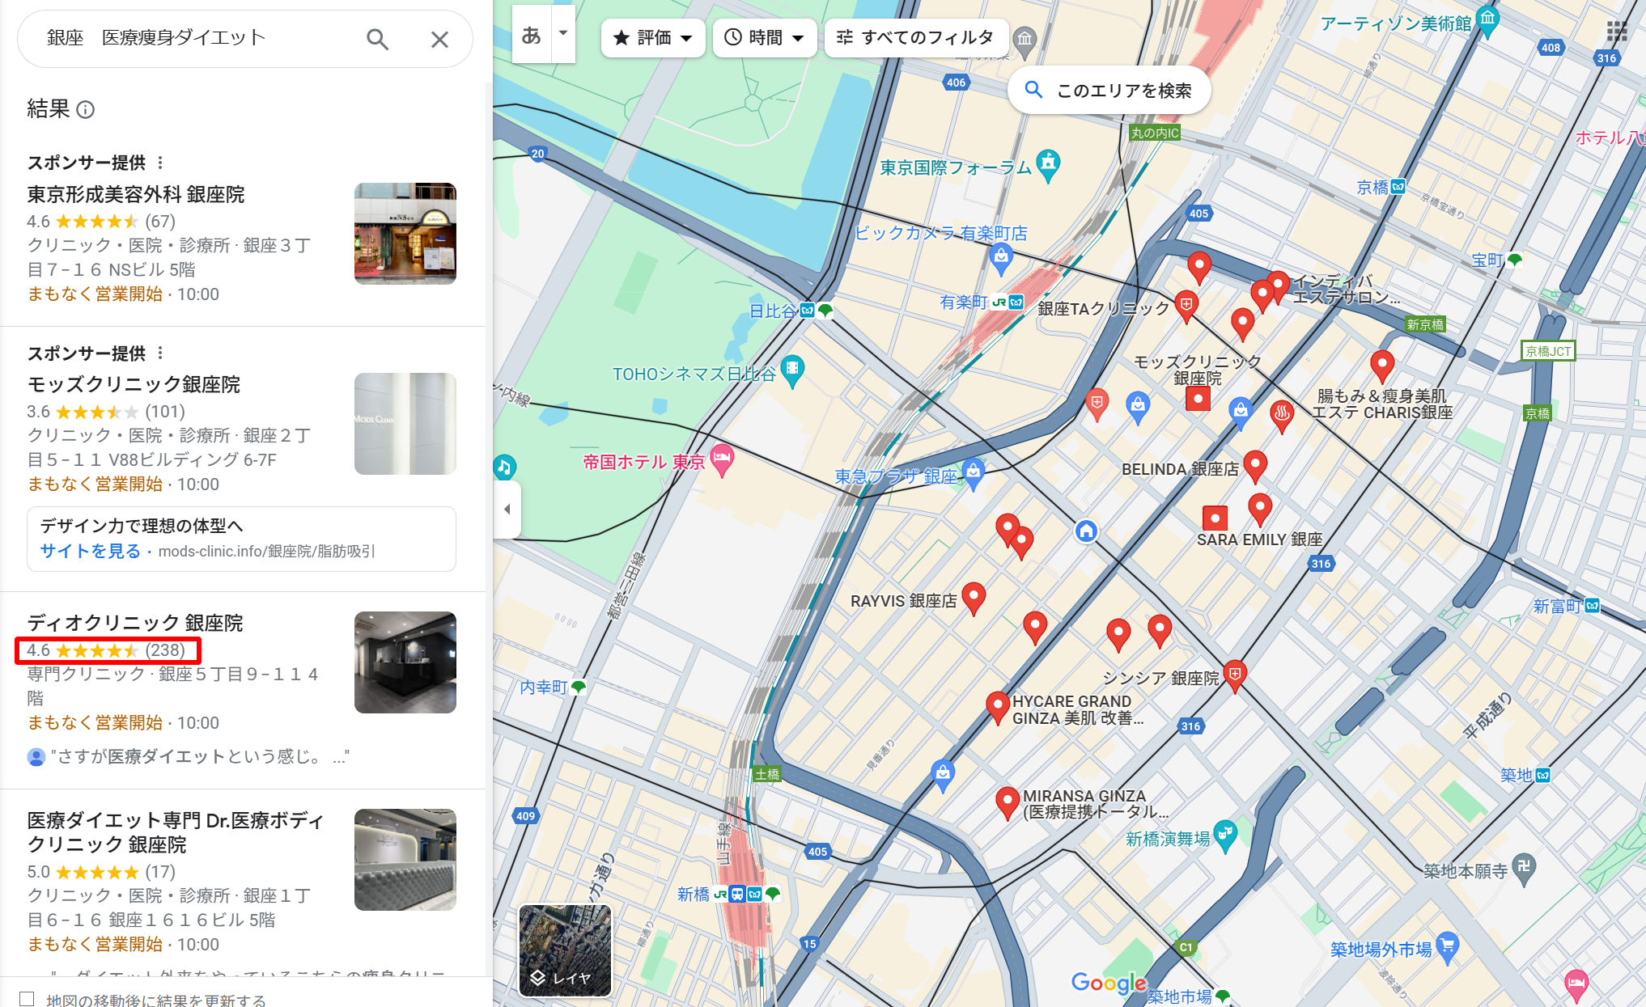Viewport: 1646px width, 1007px height.
Task: Click デザイン力で理想の体型へ ad headline
Action: [x=142, y=526]
